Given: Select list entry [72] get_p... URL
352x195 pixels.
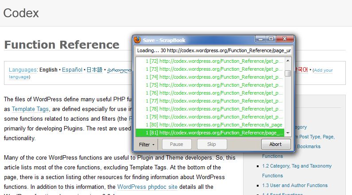Looking at the screenshot, I should [x=210, y=61].
